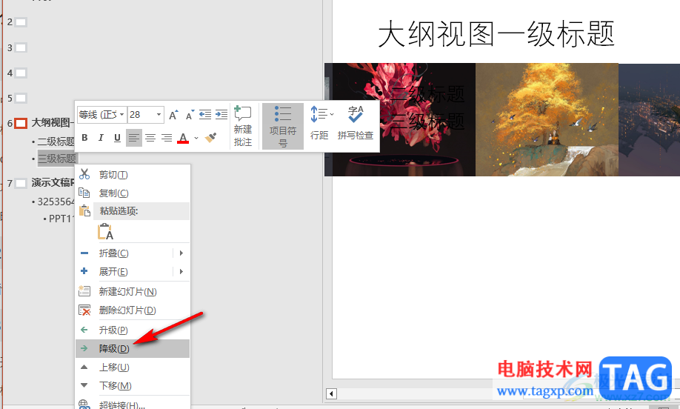Apply the red font color
The image size is (680, 409).
click(183, 138)
